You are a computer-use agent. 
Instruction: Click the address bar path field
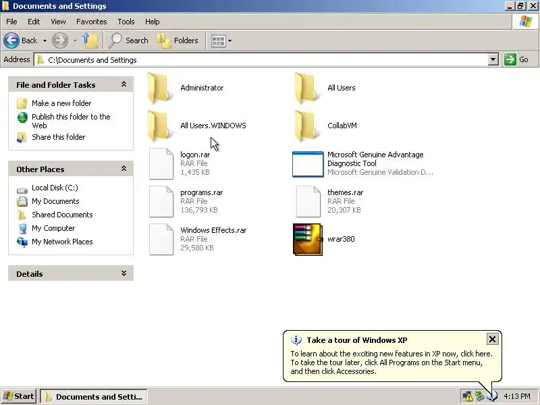[x=262, y=59]
